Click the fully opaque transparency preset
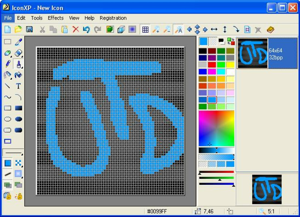 click(x=230, y=164)
